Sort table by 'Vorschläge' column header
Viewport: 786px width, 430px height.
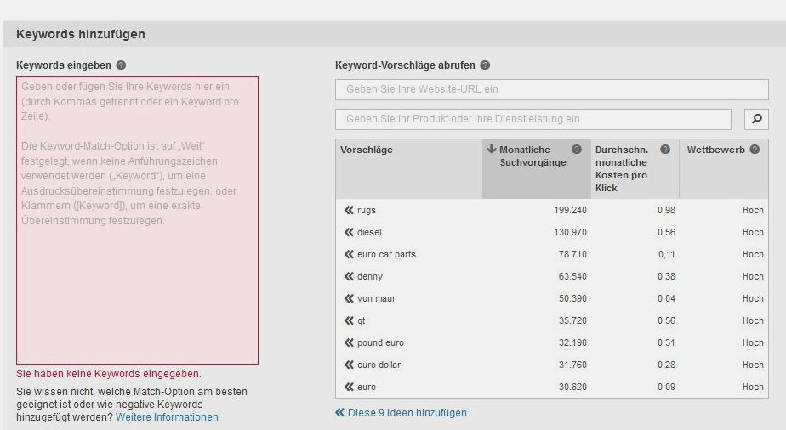367,150
